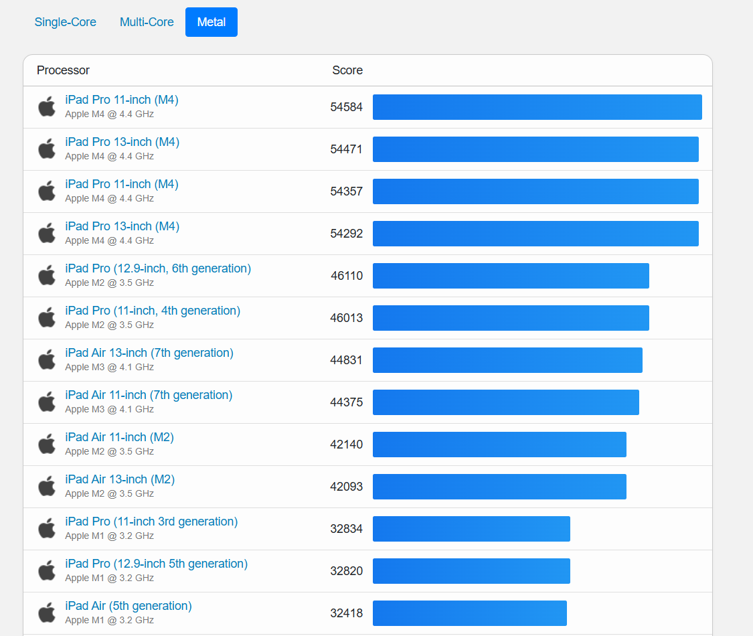
Task: Switch to the Multi-Core tab
Action: (147, 22)
